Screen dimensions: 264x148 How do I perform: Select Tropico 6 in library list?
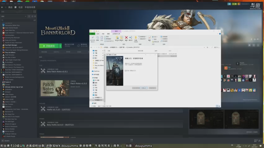pyautogui.click(x=8, y=82)
